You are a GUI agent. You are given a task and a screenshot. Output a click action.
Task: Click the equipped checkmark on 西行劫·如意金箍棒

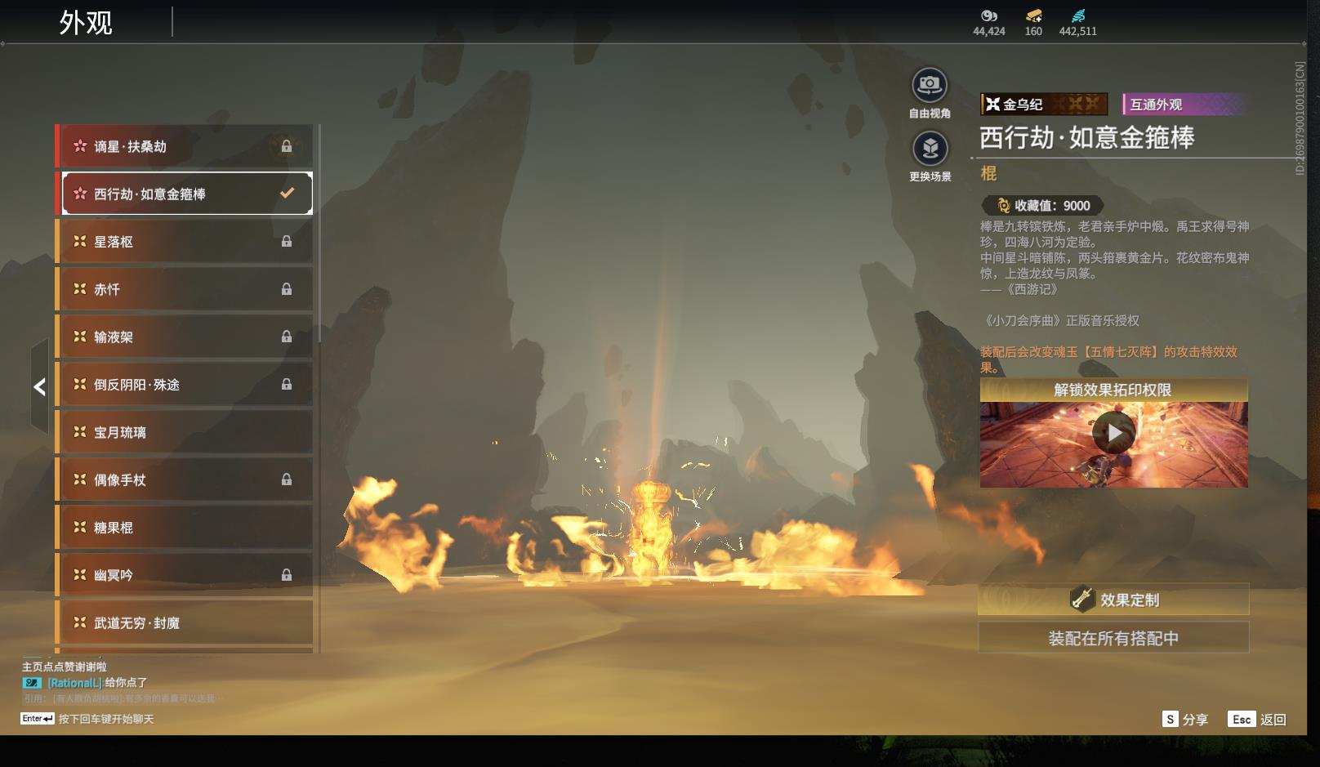coord(287,194)
